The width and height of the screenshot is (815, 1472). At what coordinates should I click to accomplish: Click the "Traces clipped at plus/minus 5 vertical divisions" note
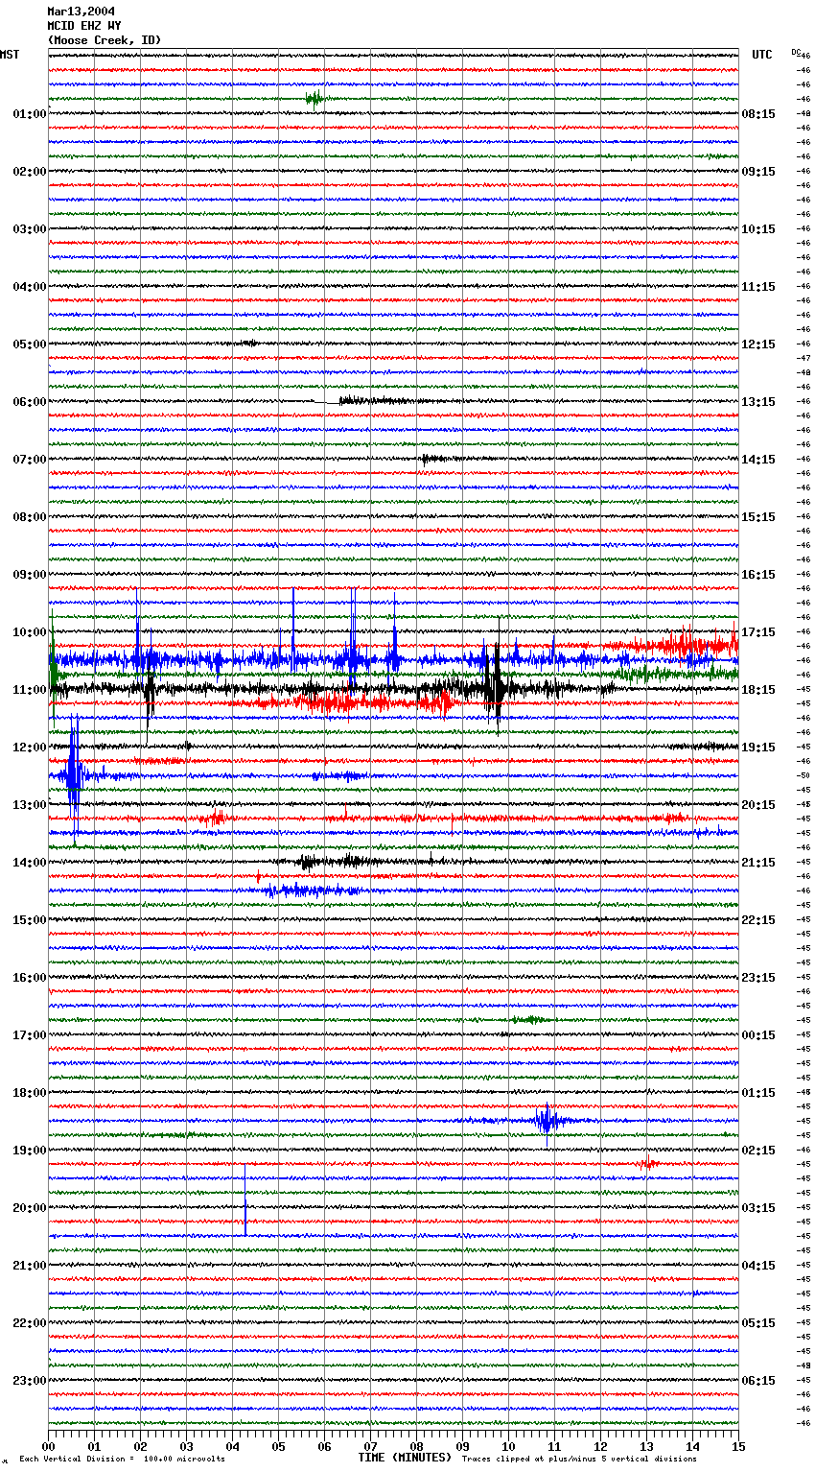579,1459
